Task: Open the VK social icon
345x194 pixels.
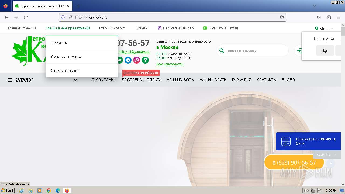Action: click(x=120, y=60)
